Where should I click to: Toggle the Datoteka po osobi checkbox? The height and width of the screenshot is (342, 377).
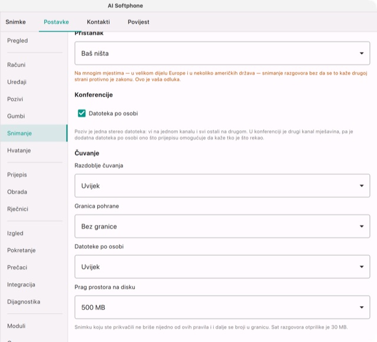pos(82,113)
